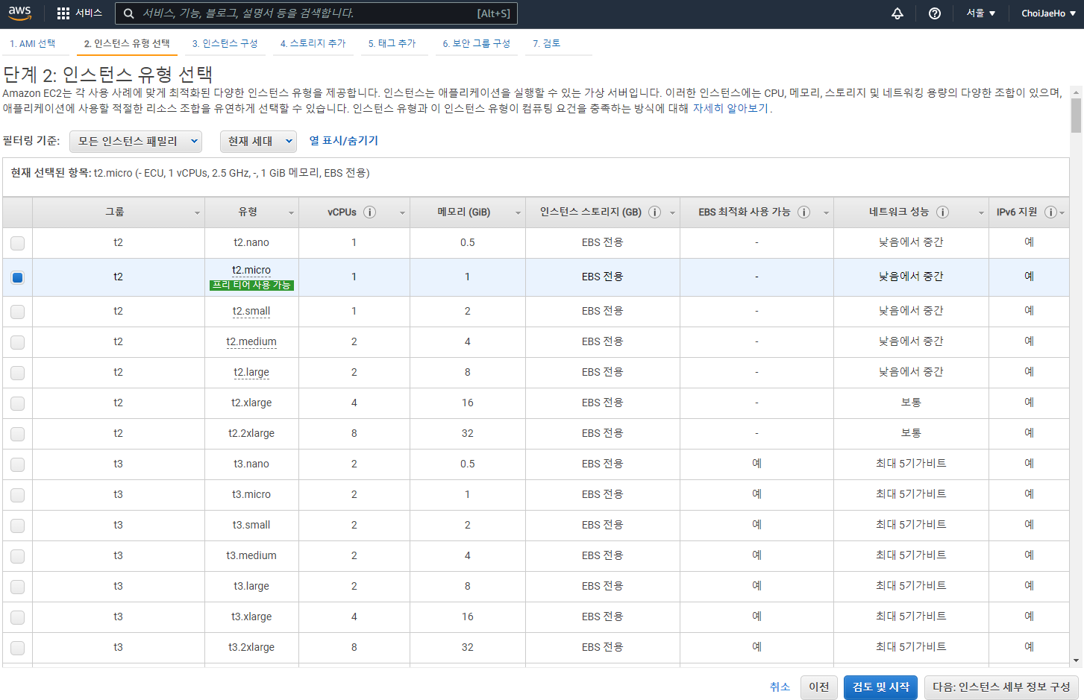Click instance storage column info icon

coord(654,212)
